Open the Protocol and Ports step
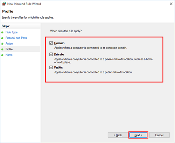This screenshot has width=175, height=143. coord(16,38)
